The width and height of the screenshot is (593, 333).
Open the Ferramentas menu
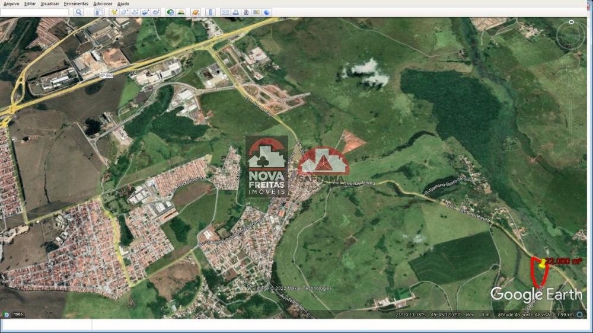pyautogui.click(x=76, y=4)
